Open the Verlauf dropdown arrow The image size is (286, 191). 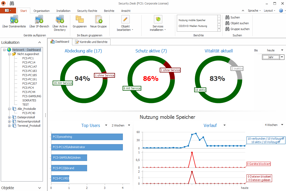click(224, 125)
